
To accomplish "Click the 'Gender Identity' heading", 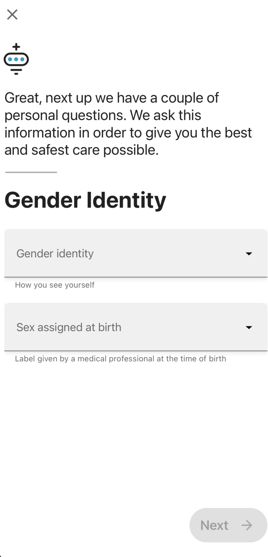I will coord(85,200).
